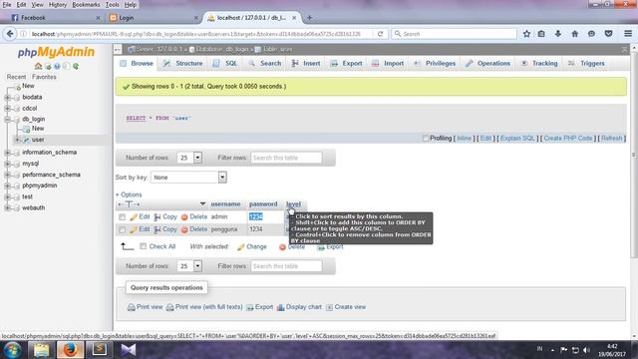The width and height of the screenshot is (638, 359).
Task: Bookmark this page with the star icon
Action: (x=526, y=34)
